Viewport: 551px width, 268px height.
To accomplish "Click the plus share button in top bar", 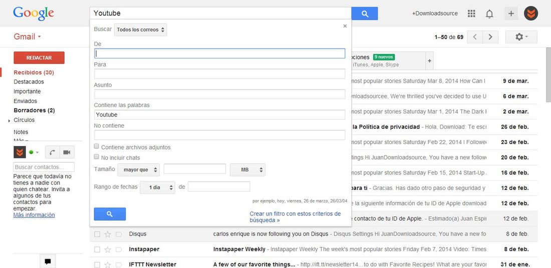I will (x=511, y=13).
